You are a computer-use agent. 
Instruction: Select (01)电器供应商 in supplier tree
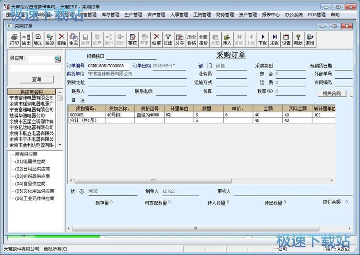pos(32,162)
